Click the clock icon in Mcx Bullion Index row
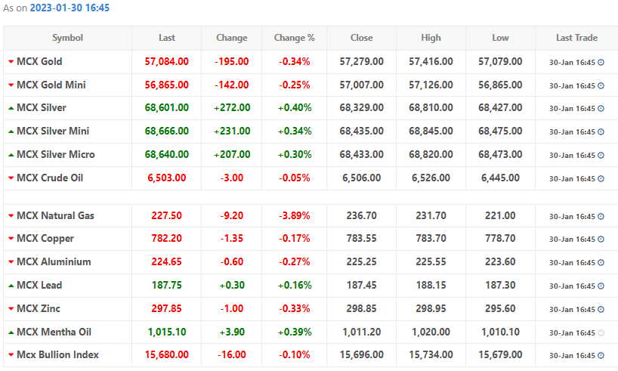The width and height of the screenshot is (618, 371). [x=601, y=356]
